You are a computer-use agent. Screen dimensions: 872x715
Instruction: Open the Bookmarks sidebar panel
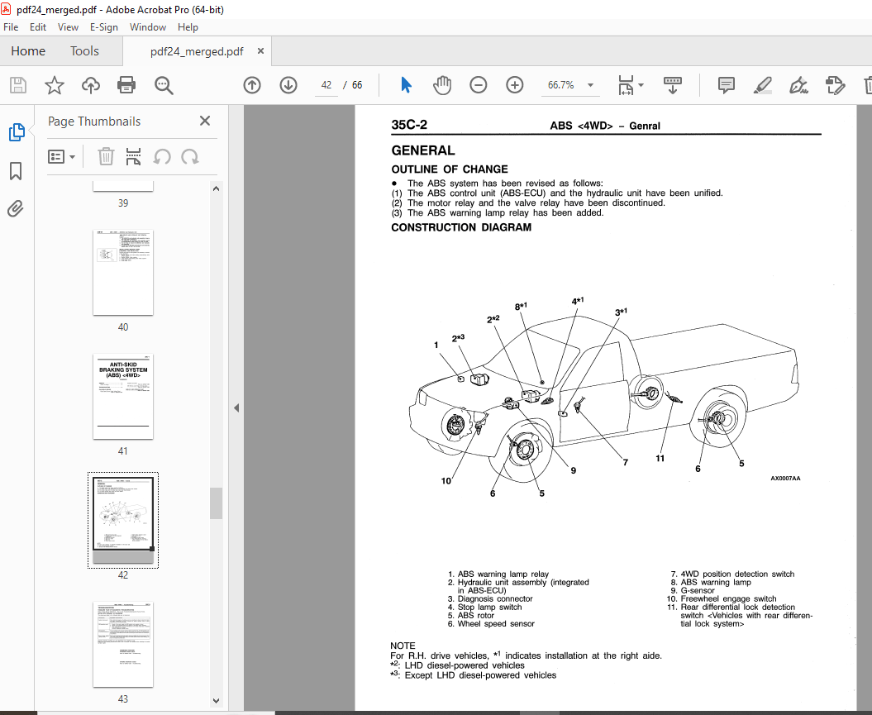(17, 171)
